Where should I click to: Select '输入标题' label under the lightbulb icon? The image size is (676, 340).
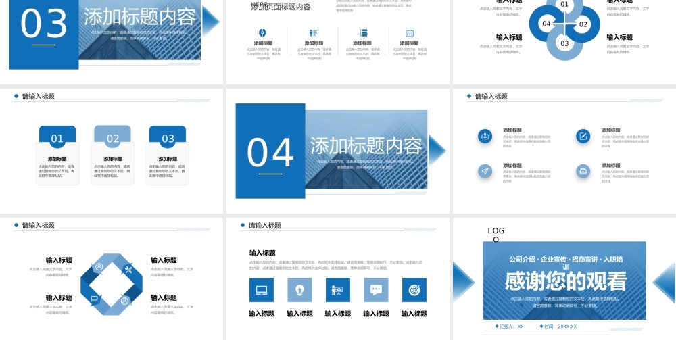pyautogui.click(x=299, y=314)
